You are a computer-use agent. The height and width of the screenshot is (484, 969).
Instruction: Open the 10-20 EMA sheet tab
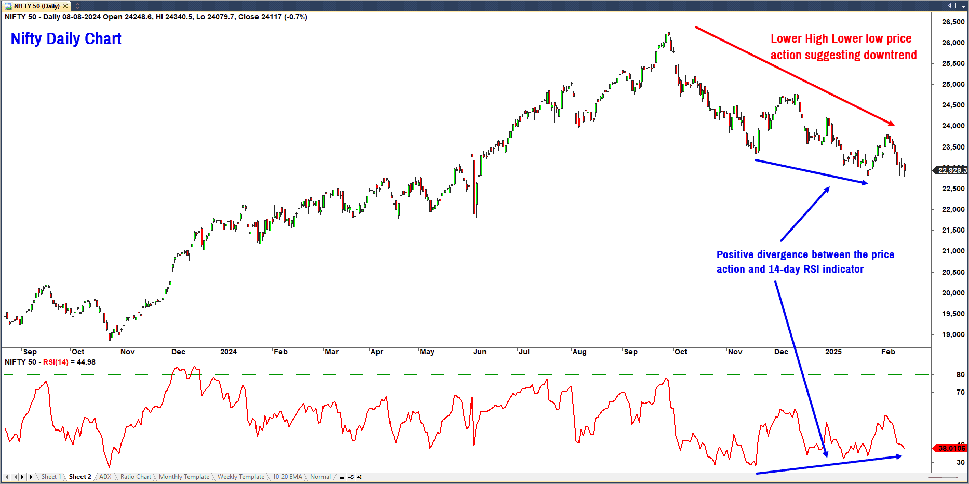pyautogui.click(x=287, y=477)
